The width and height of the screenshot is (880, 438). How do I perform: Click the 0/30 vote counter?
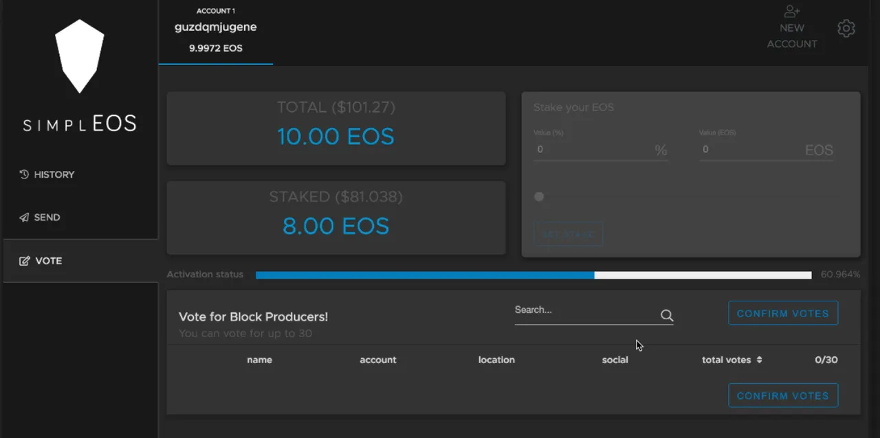pos(826,360)
